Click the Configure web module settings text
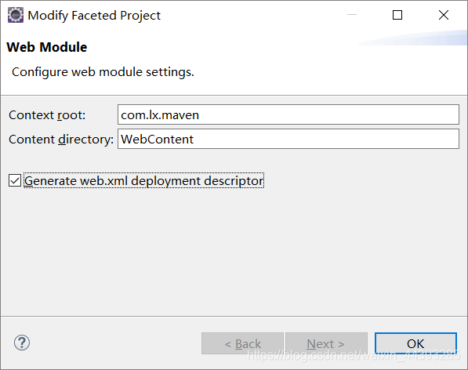Viewport: 468px width, 370px height. [103, 72]
